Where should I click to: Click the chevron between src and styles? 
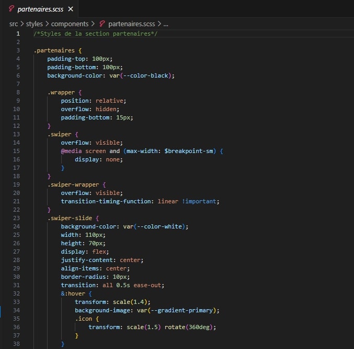point(22,24)
